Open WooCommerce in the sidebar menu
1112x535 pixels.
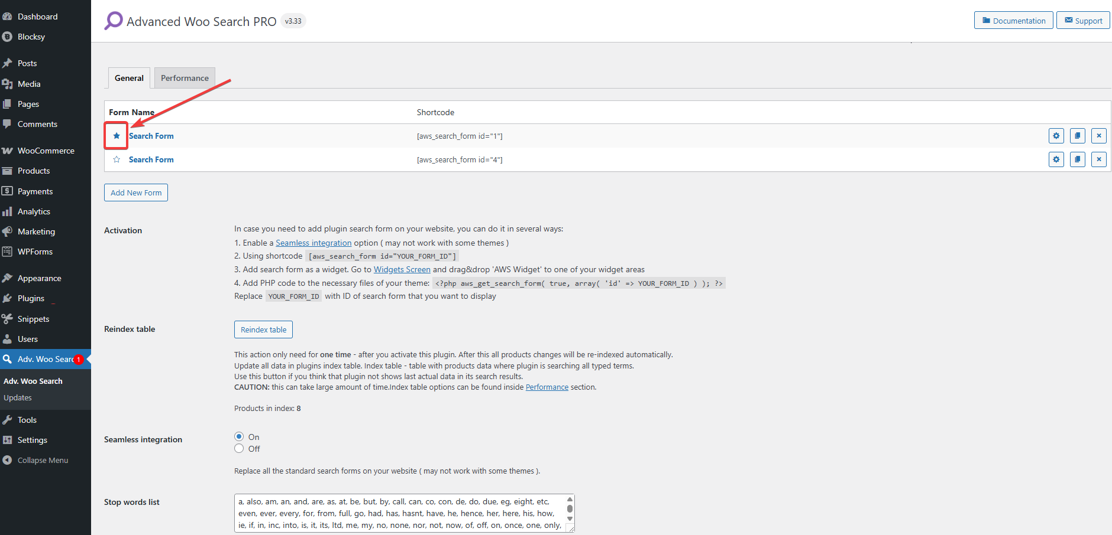pyautogui.click(x=46, y=151)
